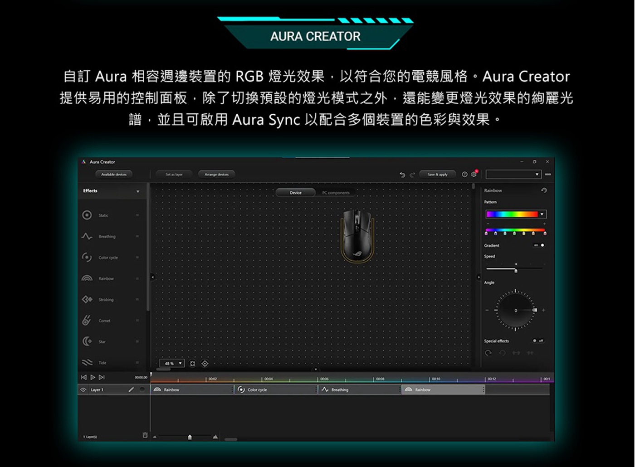Select the Strobing effect icon
This screenshot has width=635, height=467.
(x=87, y=300)
